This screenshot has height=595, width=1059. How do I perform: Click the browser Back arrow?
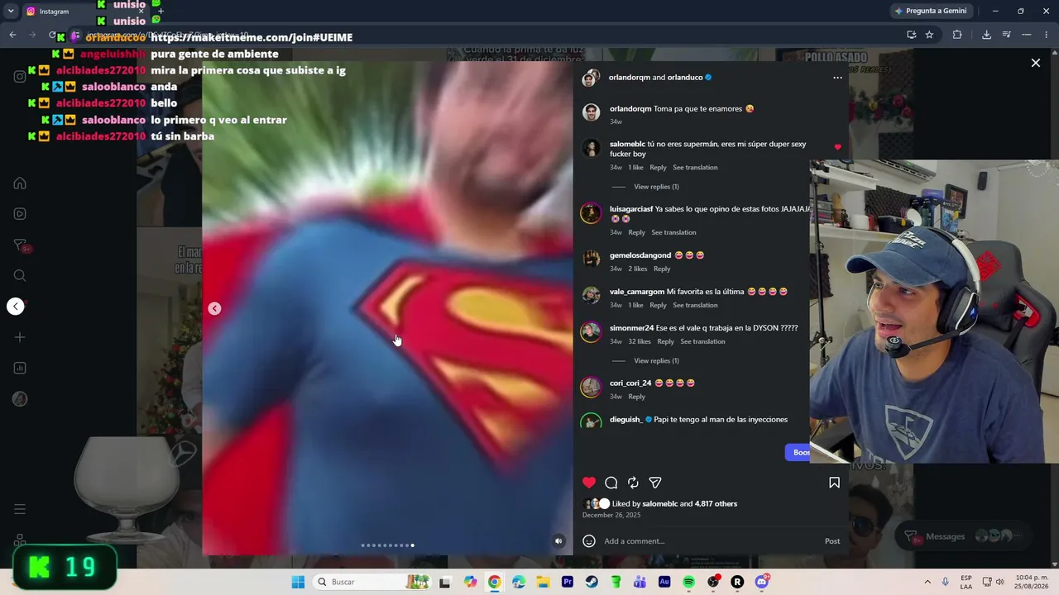point(12,35)
